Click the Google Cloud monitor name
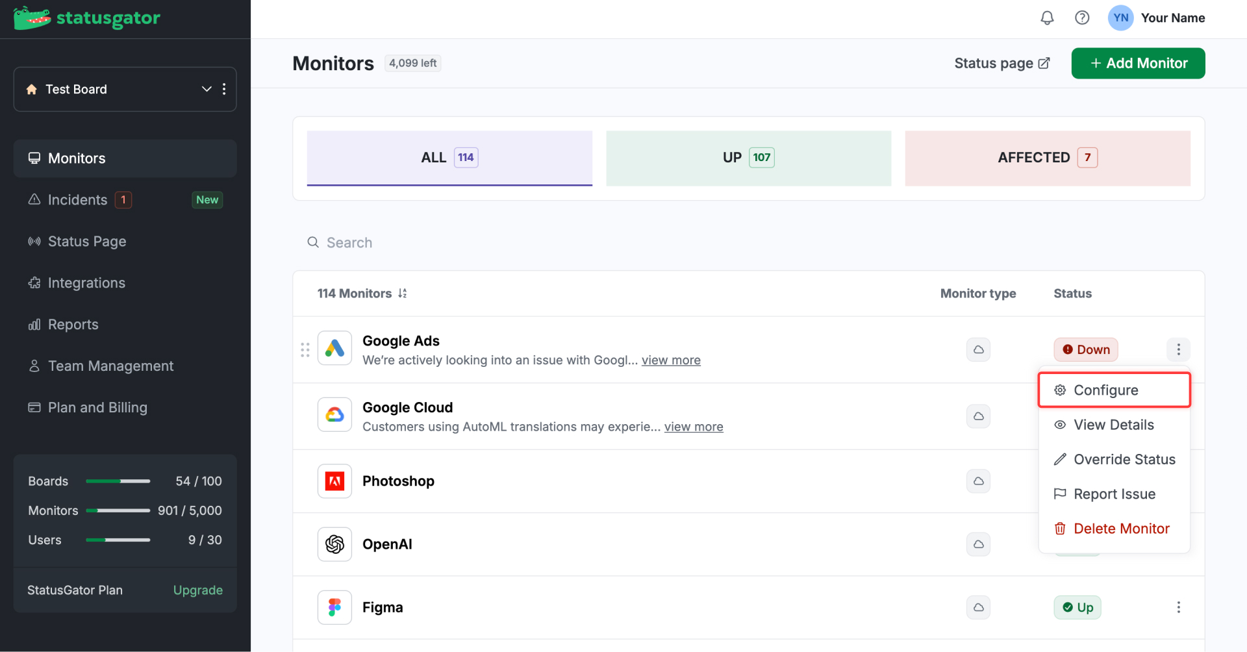 407,408
